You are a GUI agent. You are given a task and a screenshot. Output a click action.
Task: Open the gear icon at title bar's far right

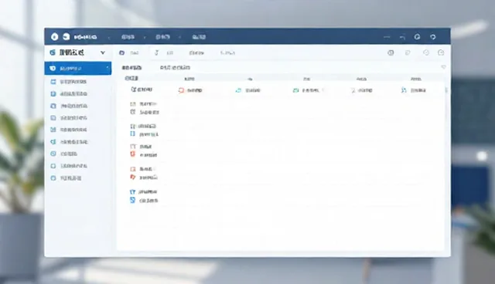pyautogui.click(x=433, y=37)
